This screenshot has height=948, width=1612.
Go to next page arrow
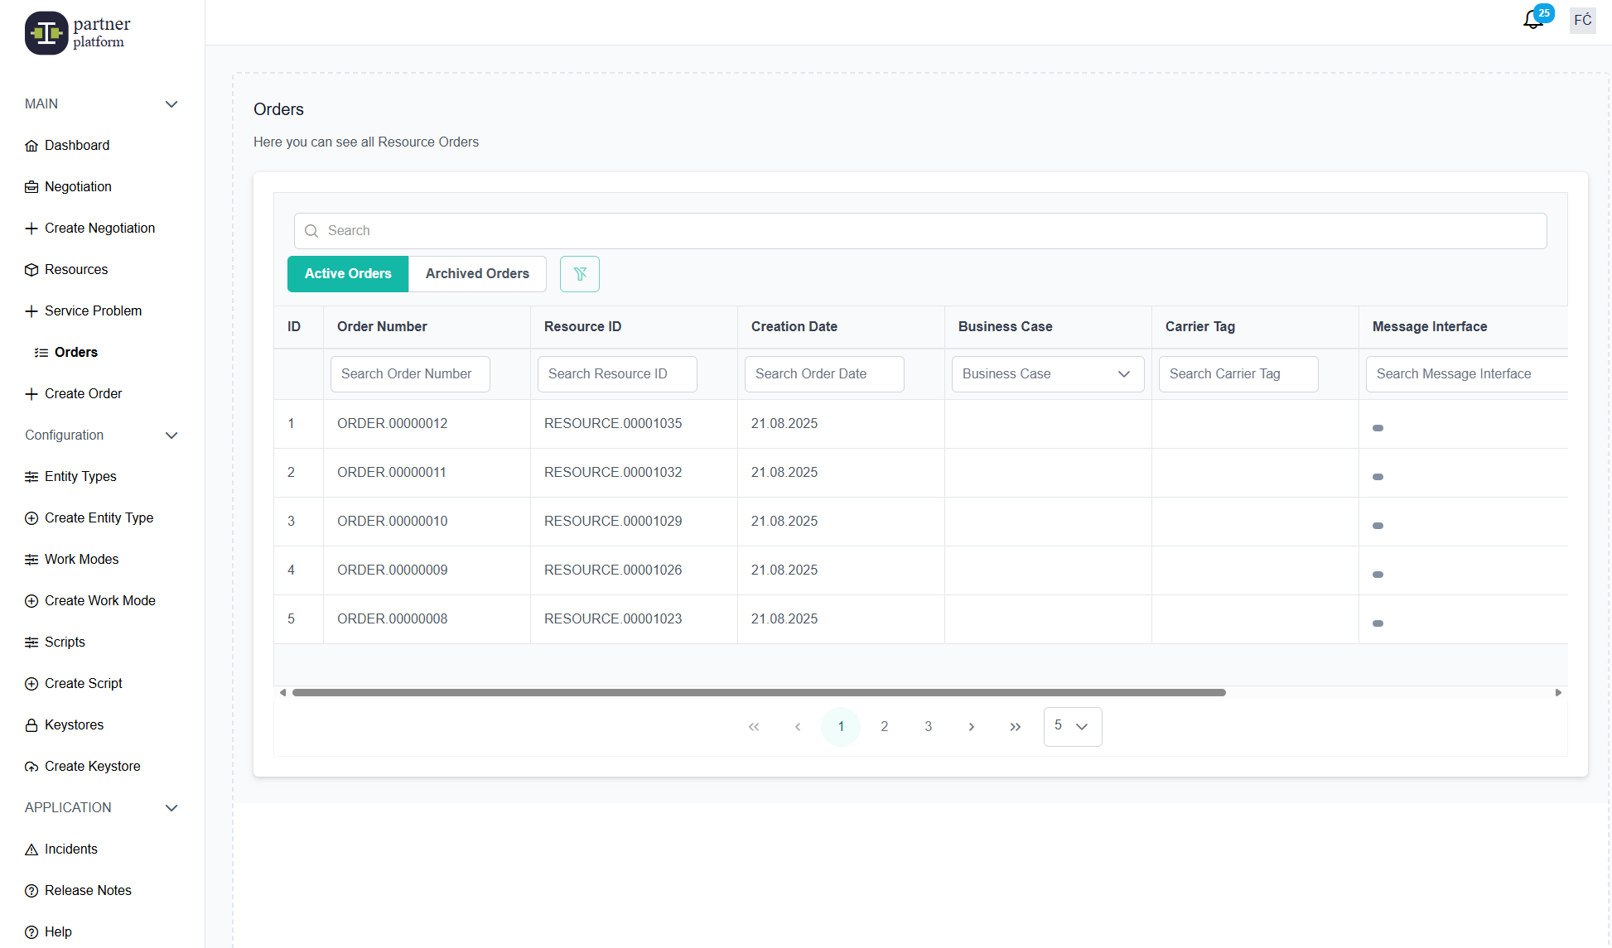tap(972, 727)
